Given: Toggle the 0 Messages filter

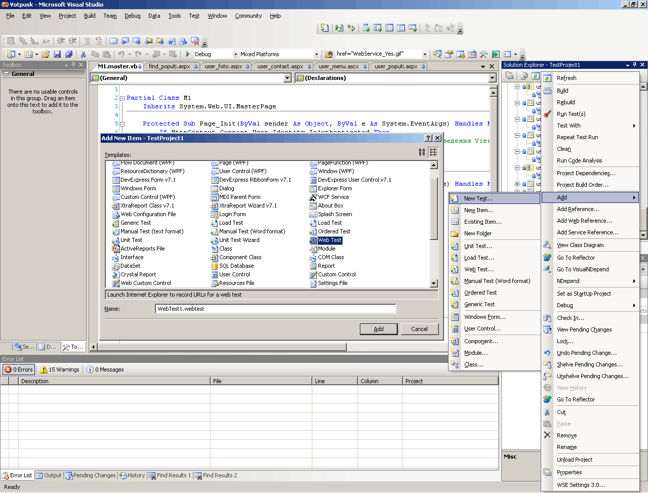Looking at the screenshot, I should pyautogui.click(x=105, y=369).
